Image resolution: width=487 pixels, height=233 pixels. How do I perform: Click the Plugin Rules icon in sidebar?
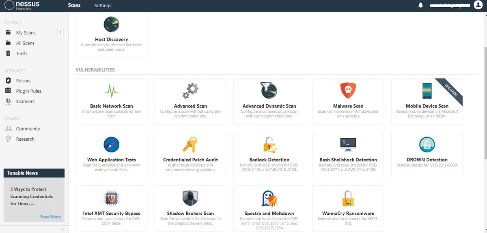click(8, 91)
